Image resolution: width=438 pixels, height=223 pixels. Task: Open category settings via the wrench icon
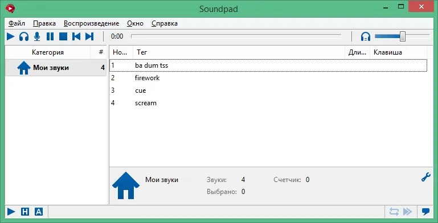425,177
